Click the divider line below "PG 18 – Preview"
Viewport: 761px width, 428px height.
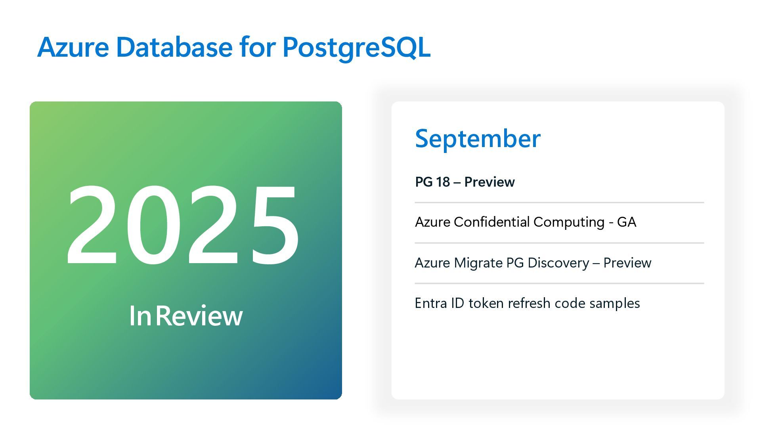click(x=559, y=203)
